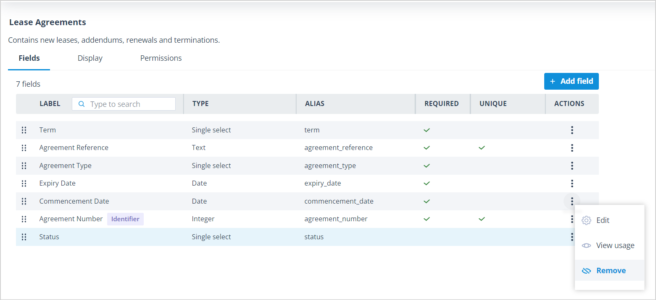Close the actions menu on Commencement Date row
656x300 pixels.
point(572,201)
